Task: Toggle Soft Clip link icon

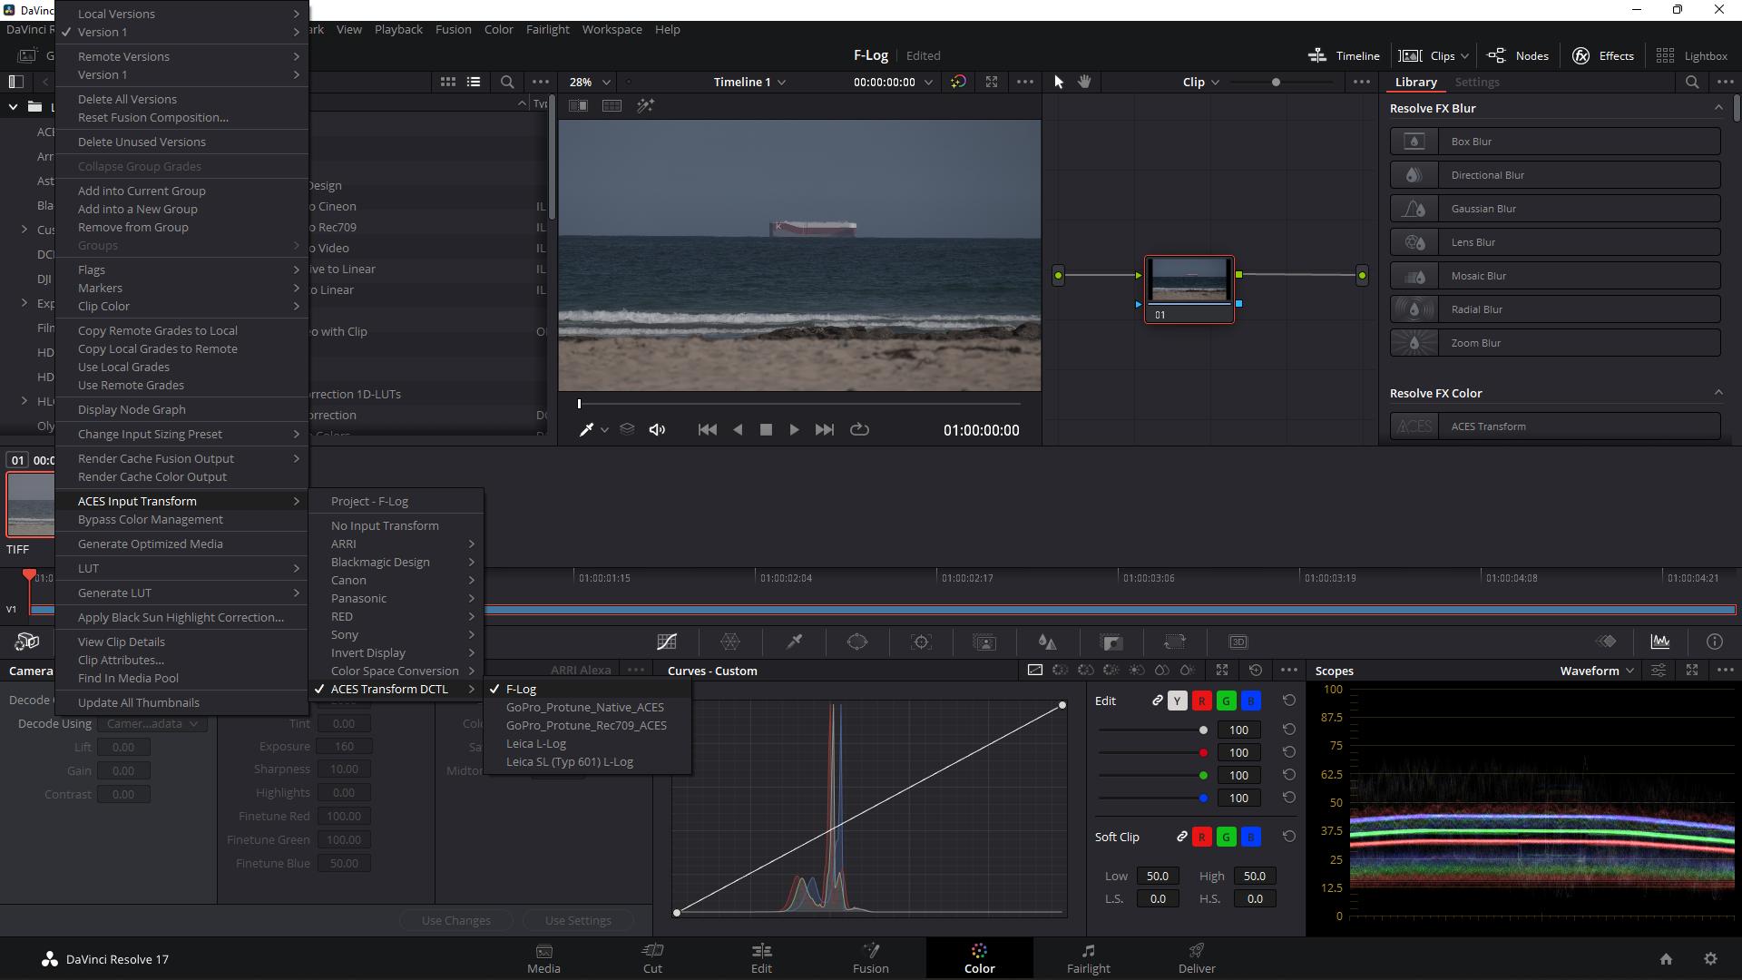Action: [1181, 837]
